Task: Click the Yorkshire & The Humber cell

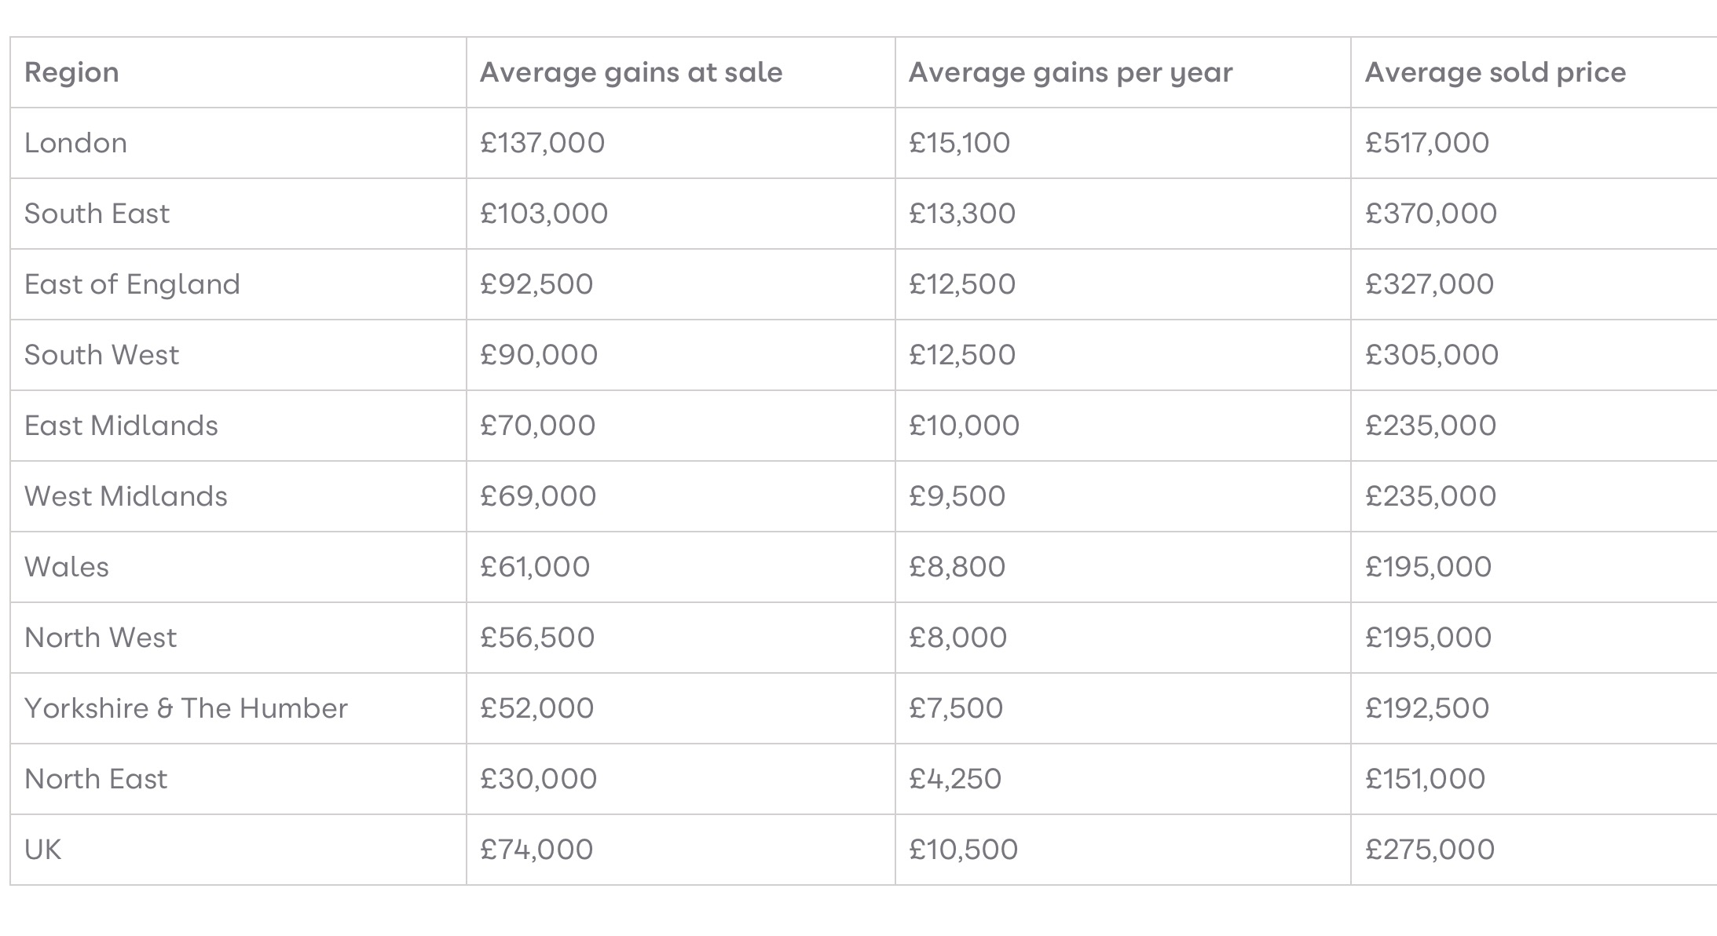Action: click(x=185, y=709)
